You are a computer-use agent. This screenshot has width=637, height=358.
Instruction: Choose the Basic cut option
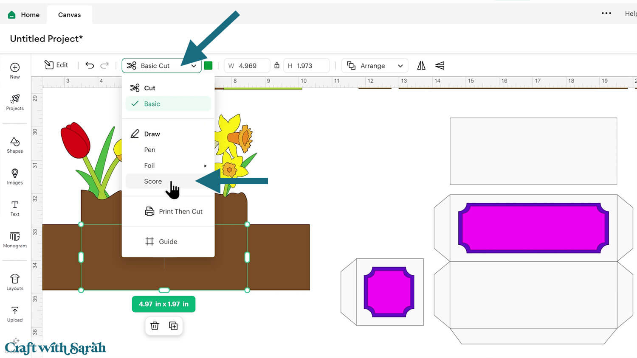(x=168, y=104)
